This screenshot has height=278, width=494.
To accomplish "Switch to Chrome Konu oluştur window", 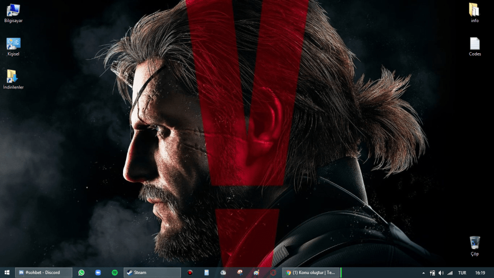I will pos(311,273).
